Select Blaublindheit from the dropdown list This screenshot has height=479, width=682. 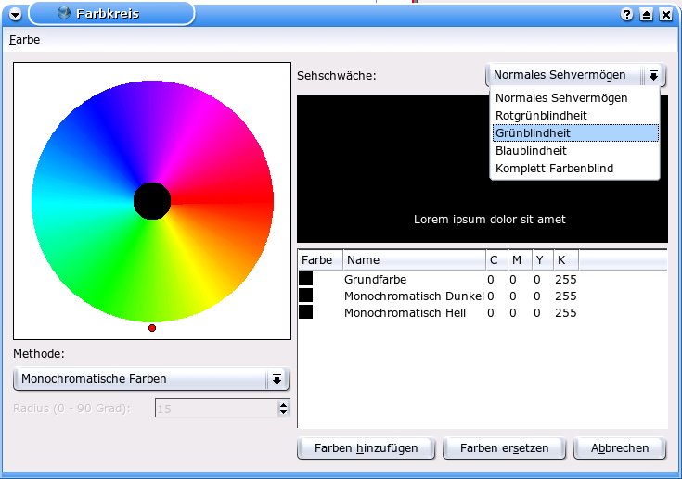(x=531, y=151)
